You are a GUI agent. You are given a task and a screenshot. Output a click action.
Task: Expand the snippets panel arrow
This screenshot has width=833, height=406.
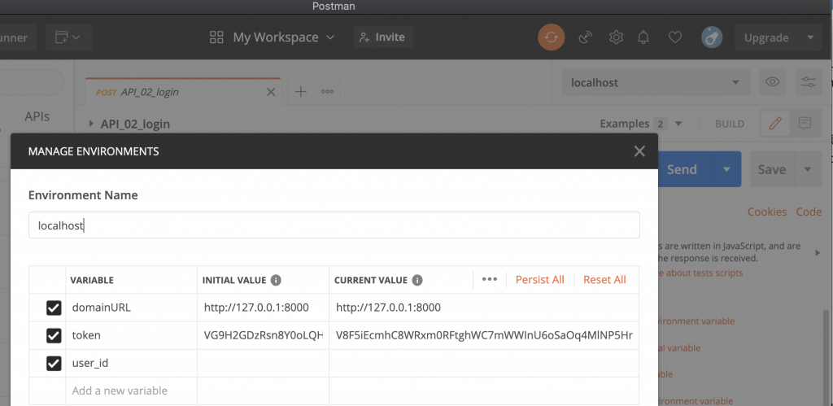click(818, 253)
